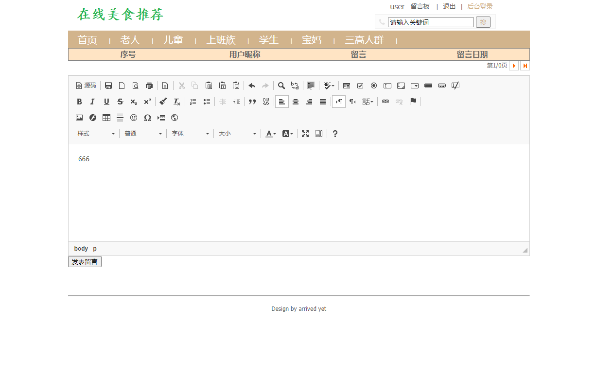The image size is (614, 375).
Task: Apply Bold formatting to the text
Action: coord(79,101)
